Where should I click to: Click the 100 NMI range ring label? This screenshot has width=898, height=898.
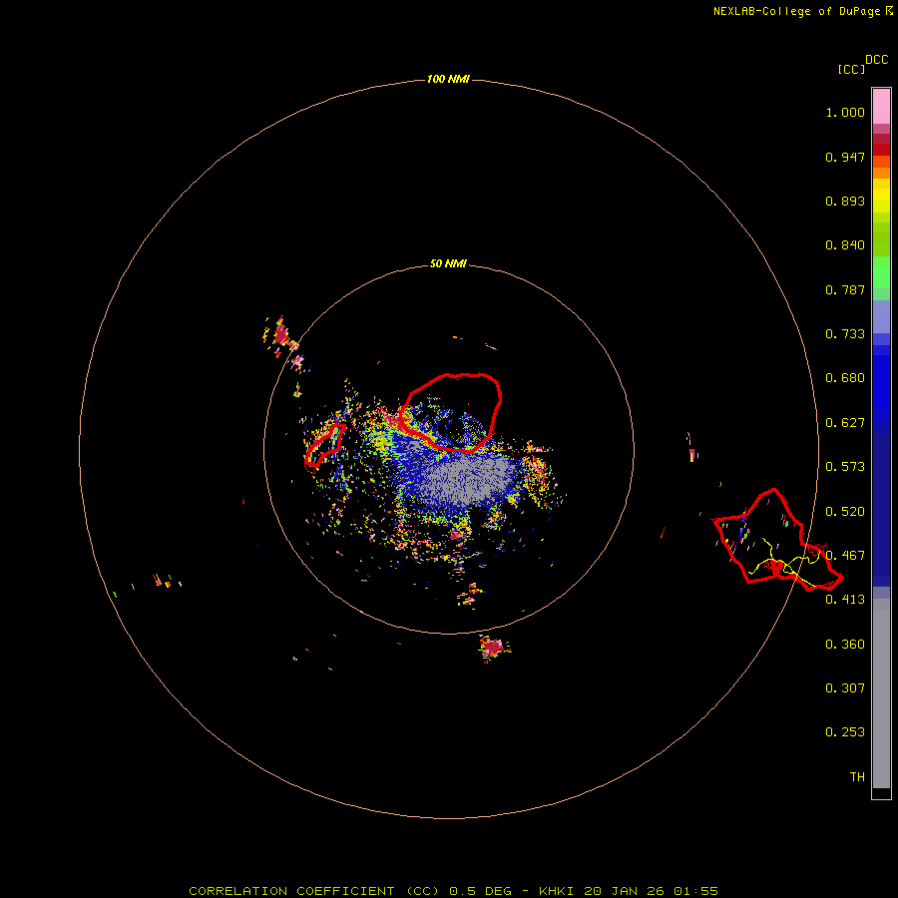[x=448, y=79]
